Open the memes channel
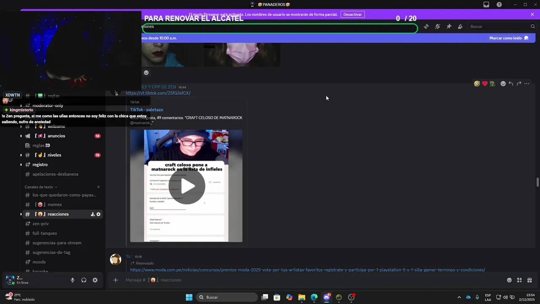 coord(54,205)
